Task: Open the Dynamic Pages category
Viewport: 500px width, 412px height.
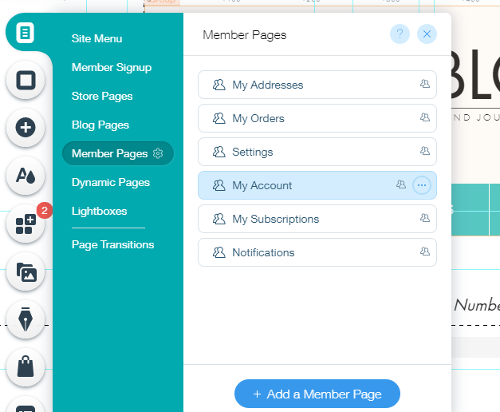Action: [x=111, y=182]
